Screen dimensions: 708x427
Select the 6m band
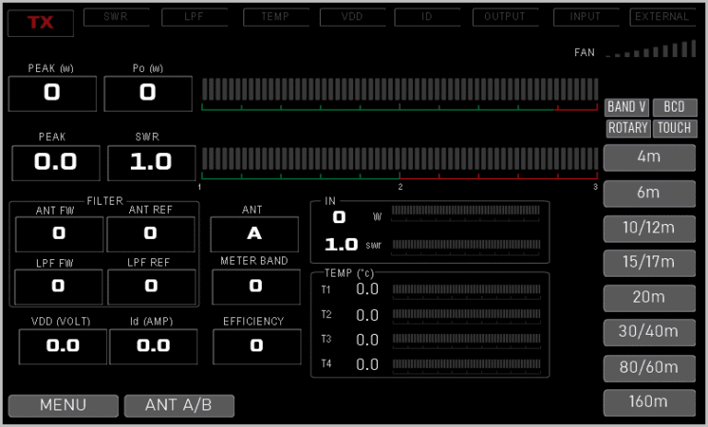[649, 193]
